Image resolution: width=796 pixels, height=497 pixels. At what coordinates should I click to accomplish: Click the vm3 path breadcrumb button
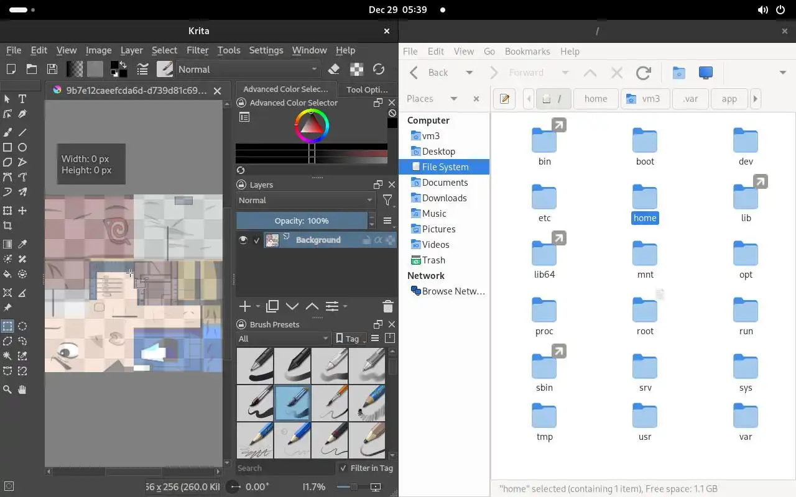point(644,99)
